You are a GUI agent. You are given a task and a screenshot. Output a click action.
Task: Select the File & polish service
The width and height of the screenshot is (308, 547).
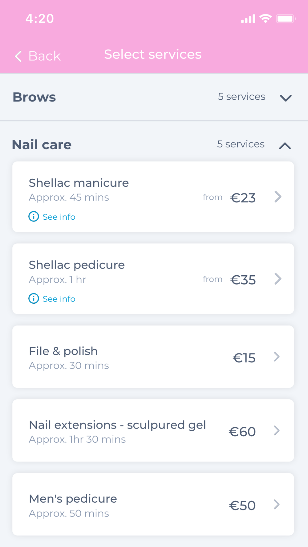[63, 351]
